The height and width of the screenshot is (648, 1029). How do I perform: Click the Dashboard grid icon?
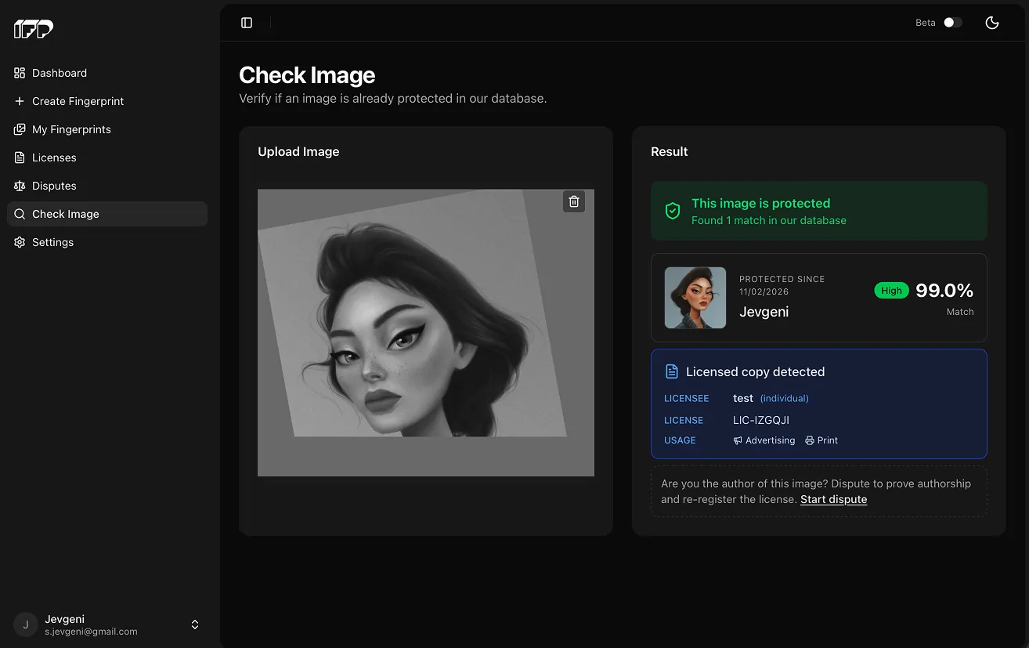pyautogui.click(x=20, y=73)
